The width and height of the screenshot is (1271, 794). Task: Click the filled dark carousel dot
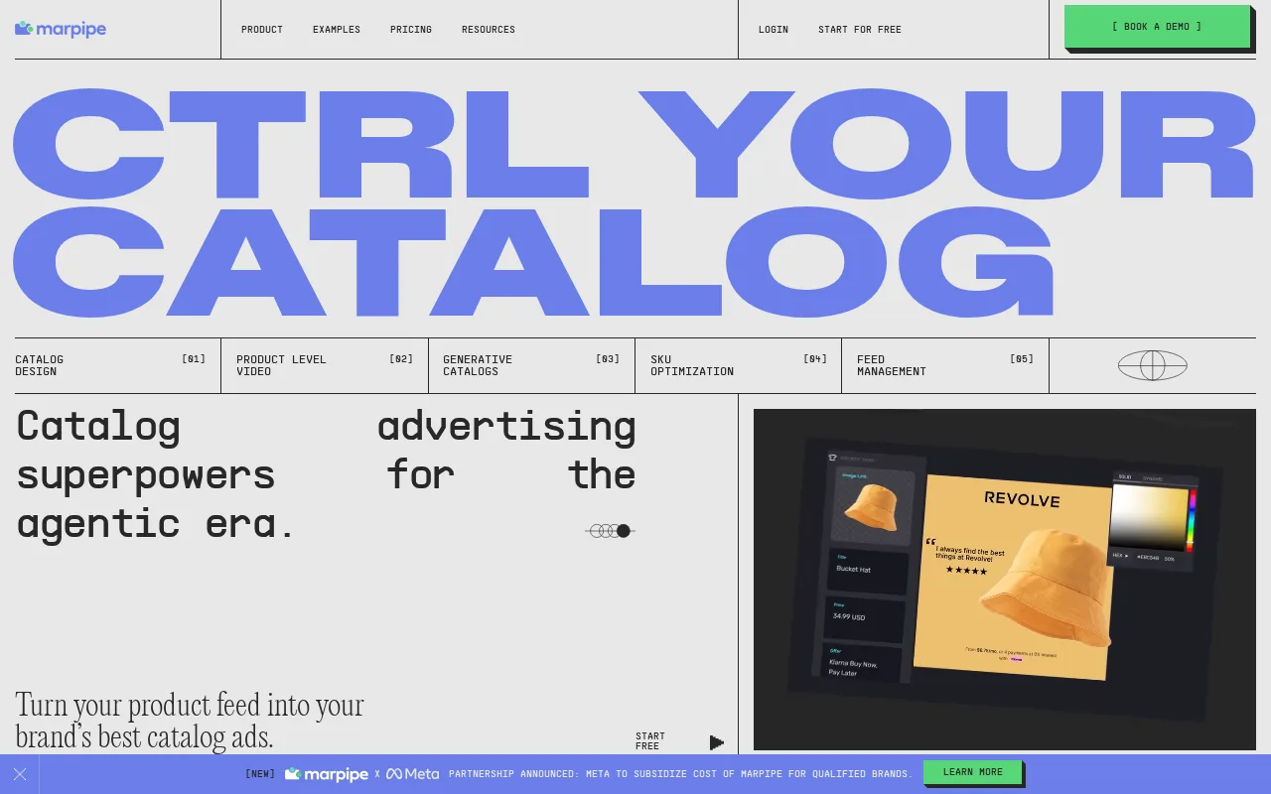click(x=624, y=531)
